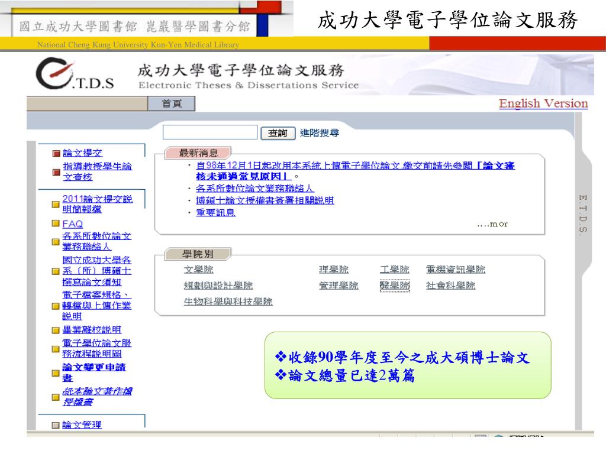Screen dimensions: 606x454
Task: Click the 查詢 search button
Action: click(x=278, y=133)
